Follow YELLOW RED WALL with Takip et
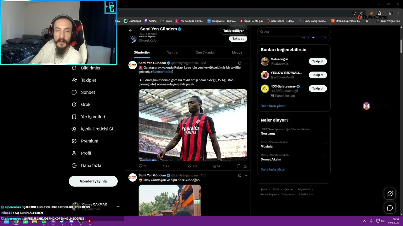The height and width of the screenshot is (226, 403). [x=318, y=75]
